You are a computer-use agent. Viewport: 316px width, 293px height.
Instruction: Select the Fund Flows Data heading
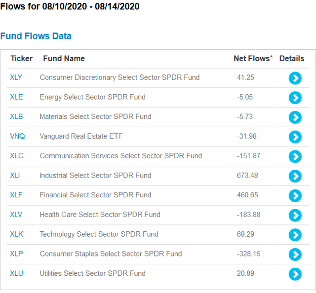pos(36,36)
